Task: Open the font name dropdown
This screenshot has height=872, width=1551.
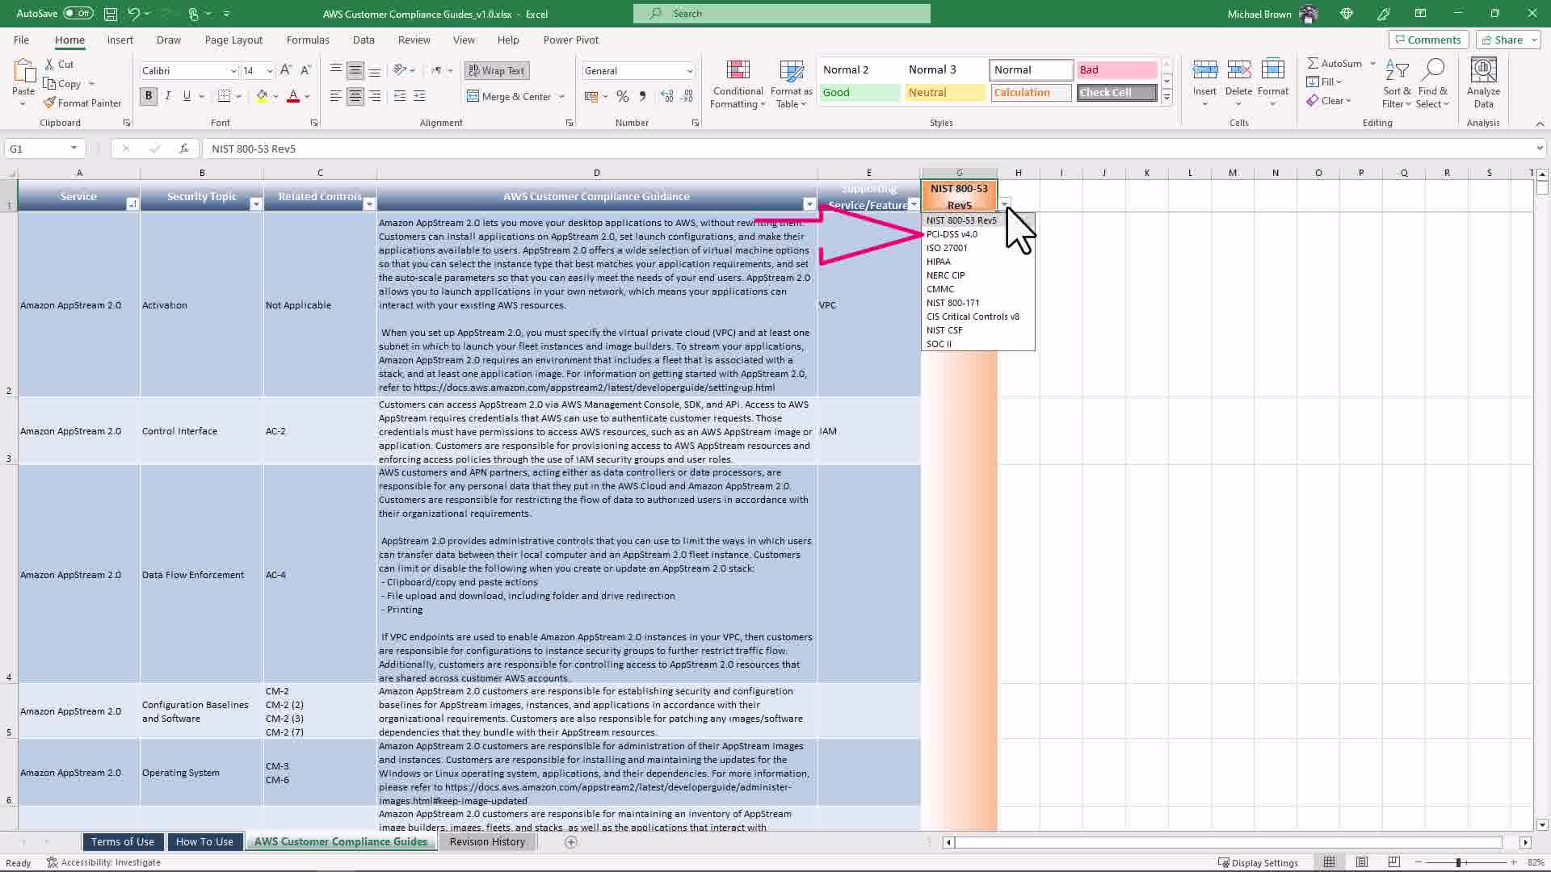Action: 233,71
